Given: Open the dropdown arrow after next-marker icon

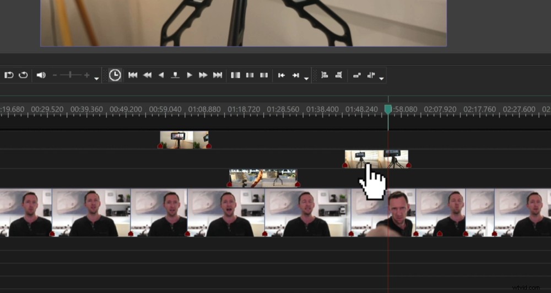Looking at the screenshot, I should pos(306,79).
